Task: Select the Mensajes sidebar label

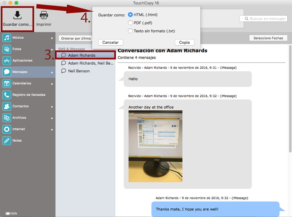Action: 20,72
